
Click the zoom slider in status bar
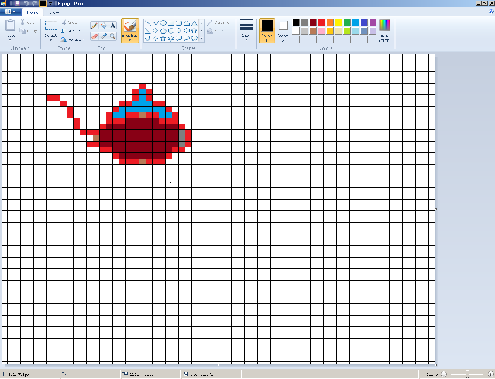tap(467, 374)
